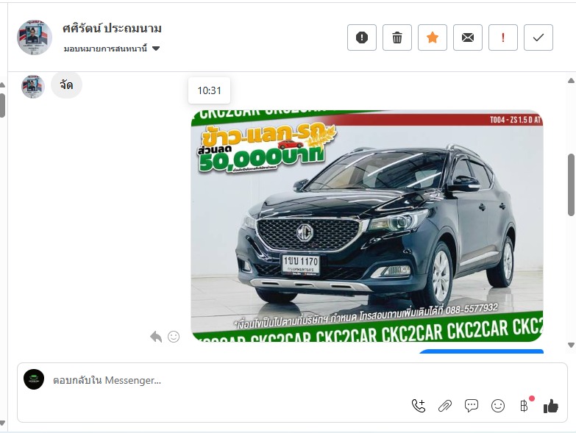Send a thumbs-up like
Image resolution: width=576 pixels, height=433 pixels.
(x=551, y=406)
